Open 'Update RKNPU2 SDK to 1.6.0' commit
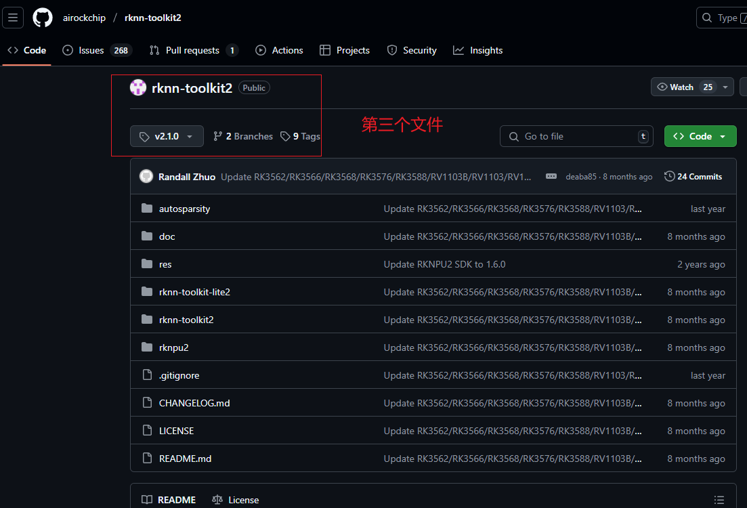Viewport: 747px width, 508px height. [x=444, y=264]
